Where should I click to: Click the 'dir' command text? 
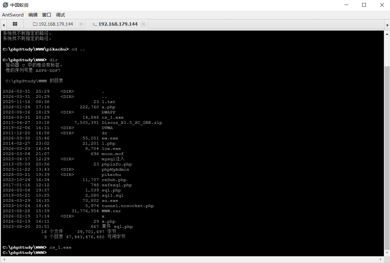53,60
